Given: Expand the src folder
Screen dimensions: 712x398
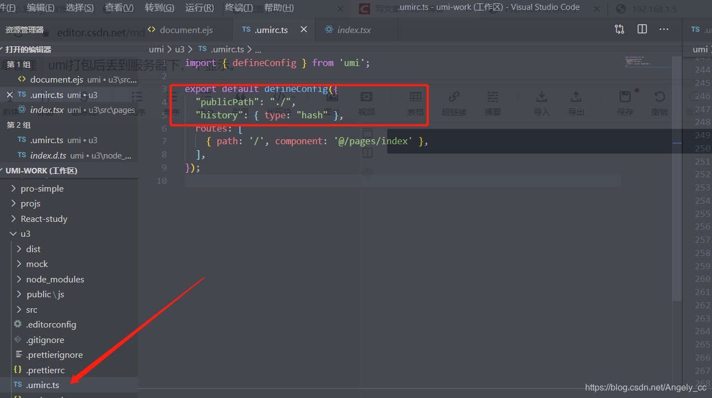Looking at the screenshot, I should pyautogui.click(x=31, y=309).
